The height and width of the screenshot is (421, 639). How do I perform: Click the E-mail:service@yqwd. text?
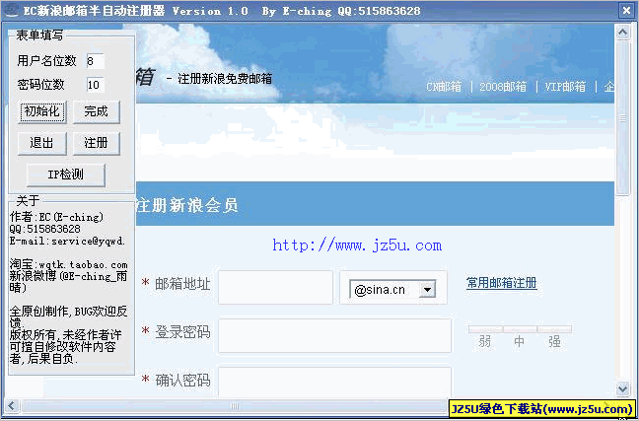(x=67, y=241)
